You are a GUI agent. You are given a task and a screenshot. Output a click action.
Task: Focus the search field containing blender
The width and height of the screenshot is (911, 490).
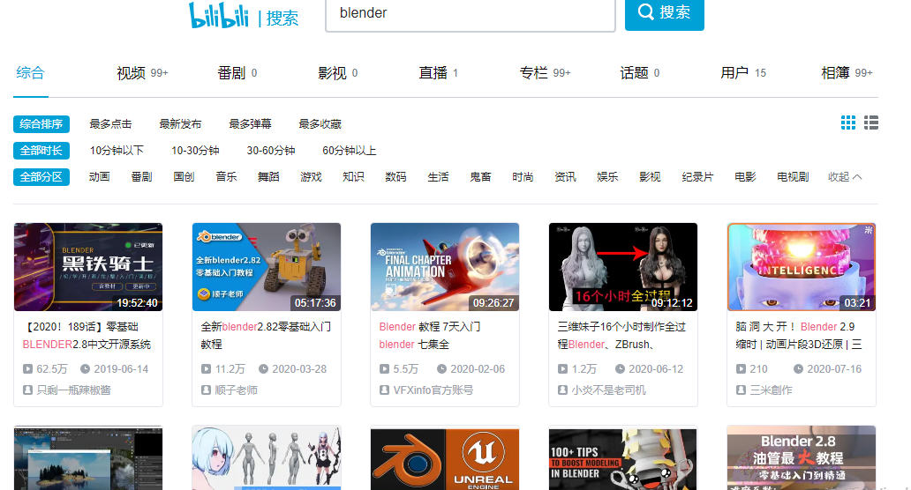tap(470, 14)
